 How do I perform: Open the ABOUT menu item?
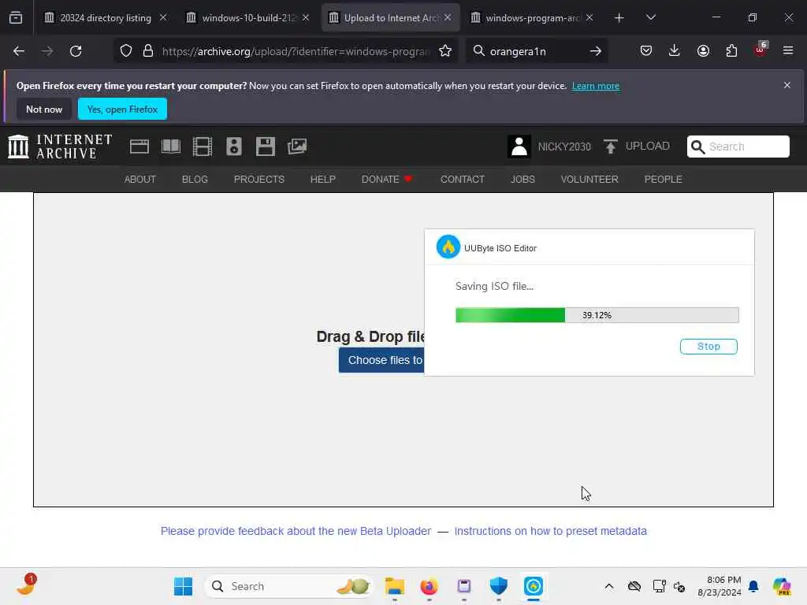(140, 179)
